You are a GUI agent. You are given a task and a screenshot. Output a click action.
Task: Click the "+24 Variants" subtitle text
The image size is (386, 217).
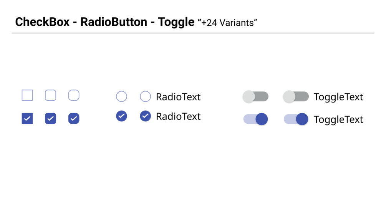(x=227, y=23)
